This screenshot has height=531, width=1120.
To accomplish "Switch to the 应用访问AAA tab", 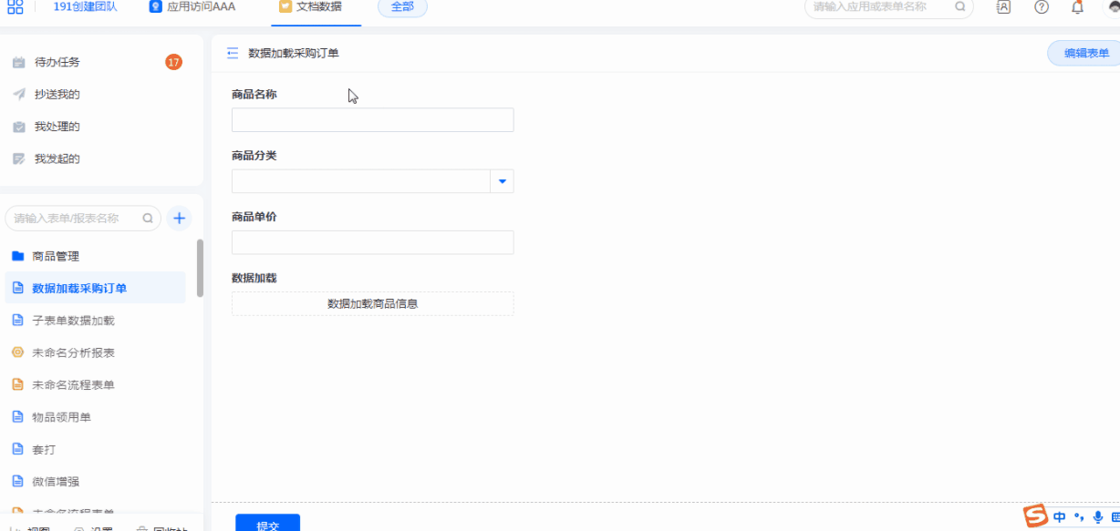I will point(192,7).
